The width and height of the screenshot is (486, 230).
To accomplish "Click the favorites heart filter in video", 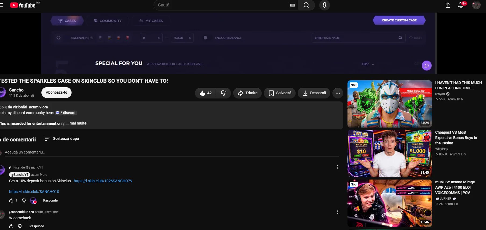I will pyautogui.click(x=58, y=38).
